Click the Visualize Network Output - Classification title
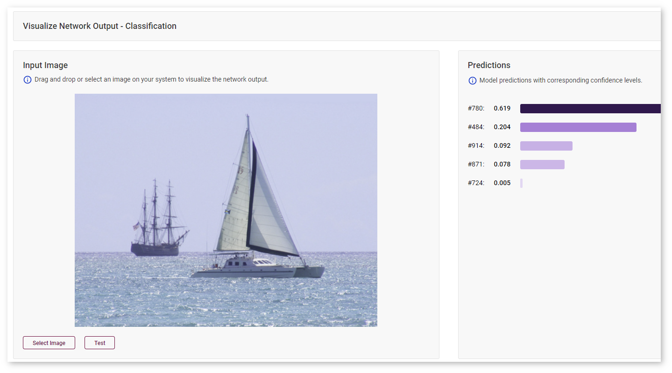This screenshot has height=373, width=672. [x=99, y=26]
